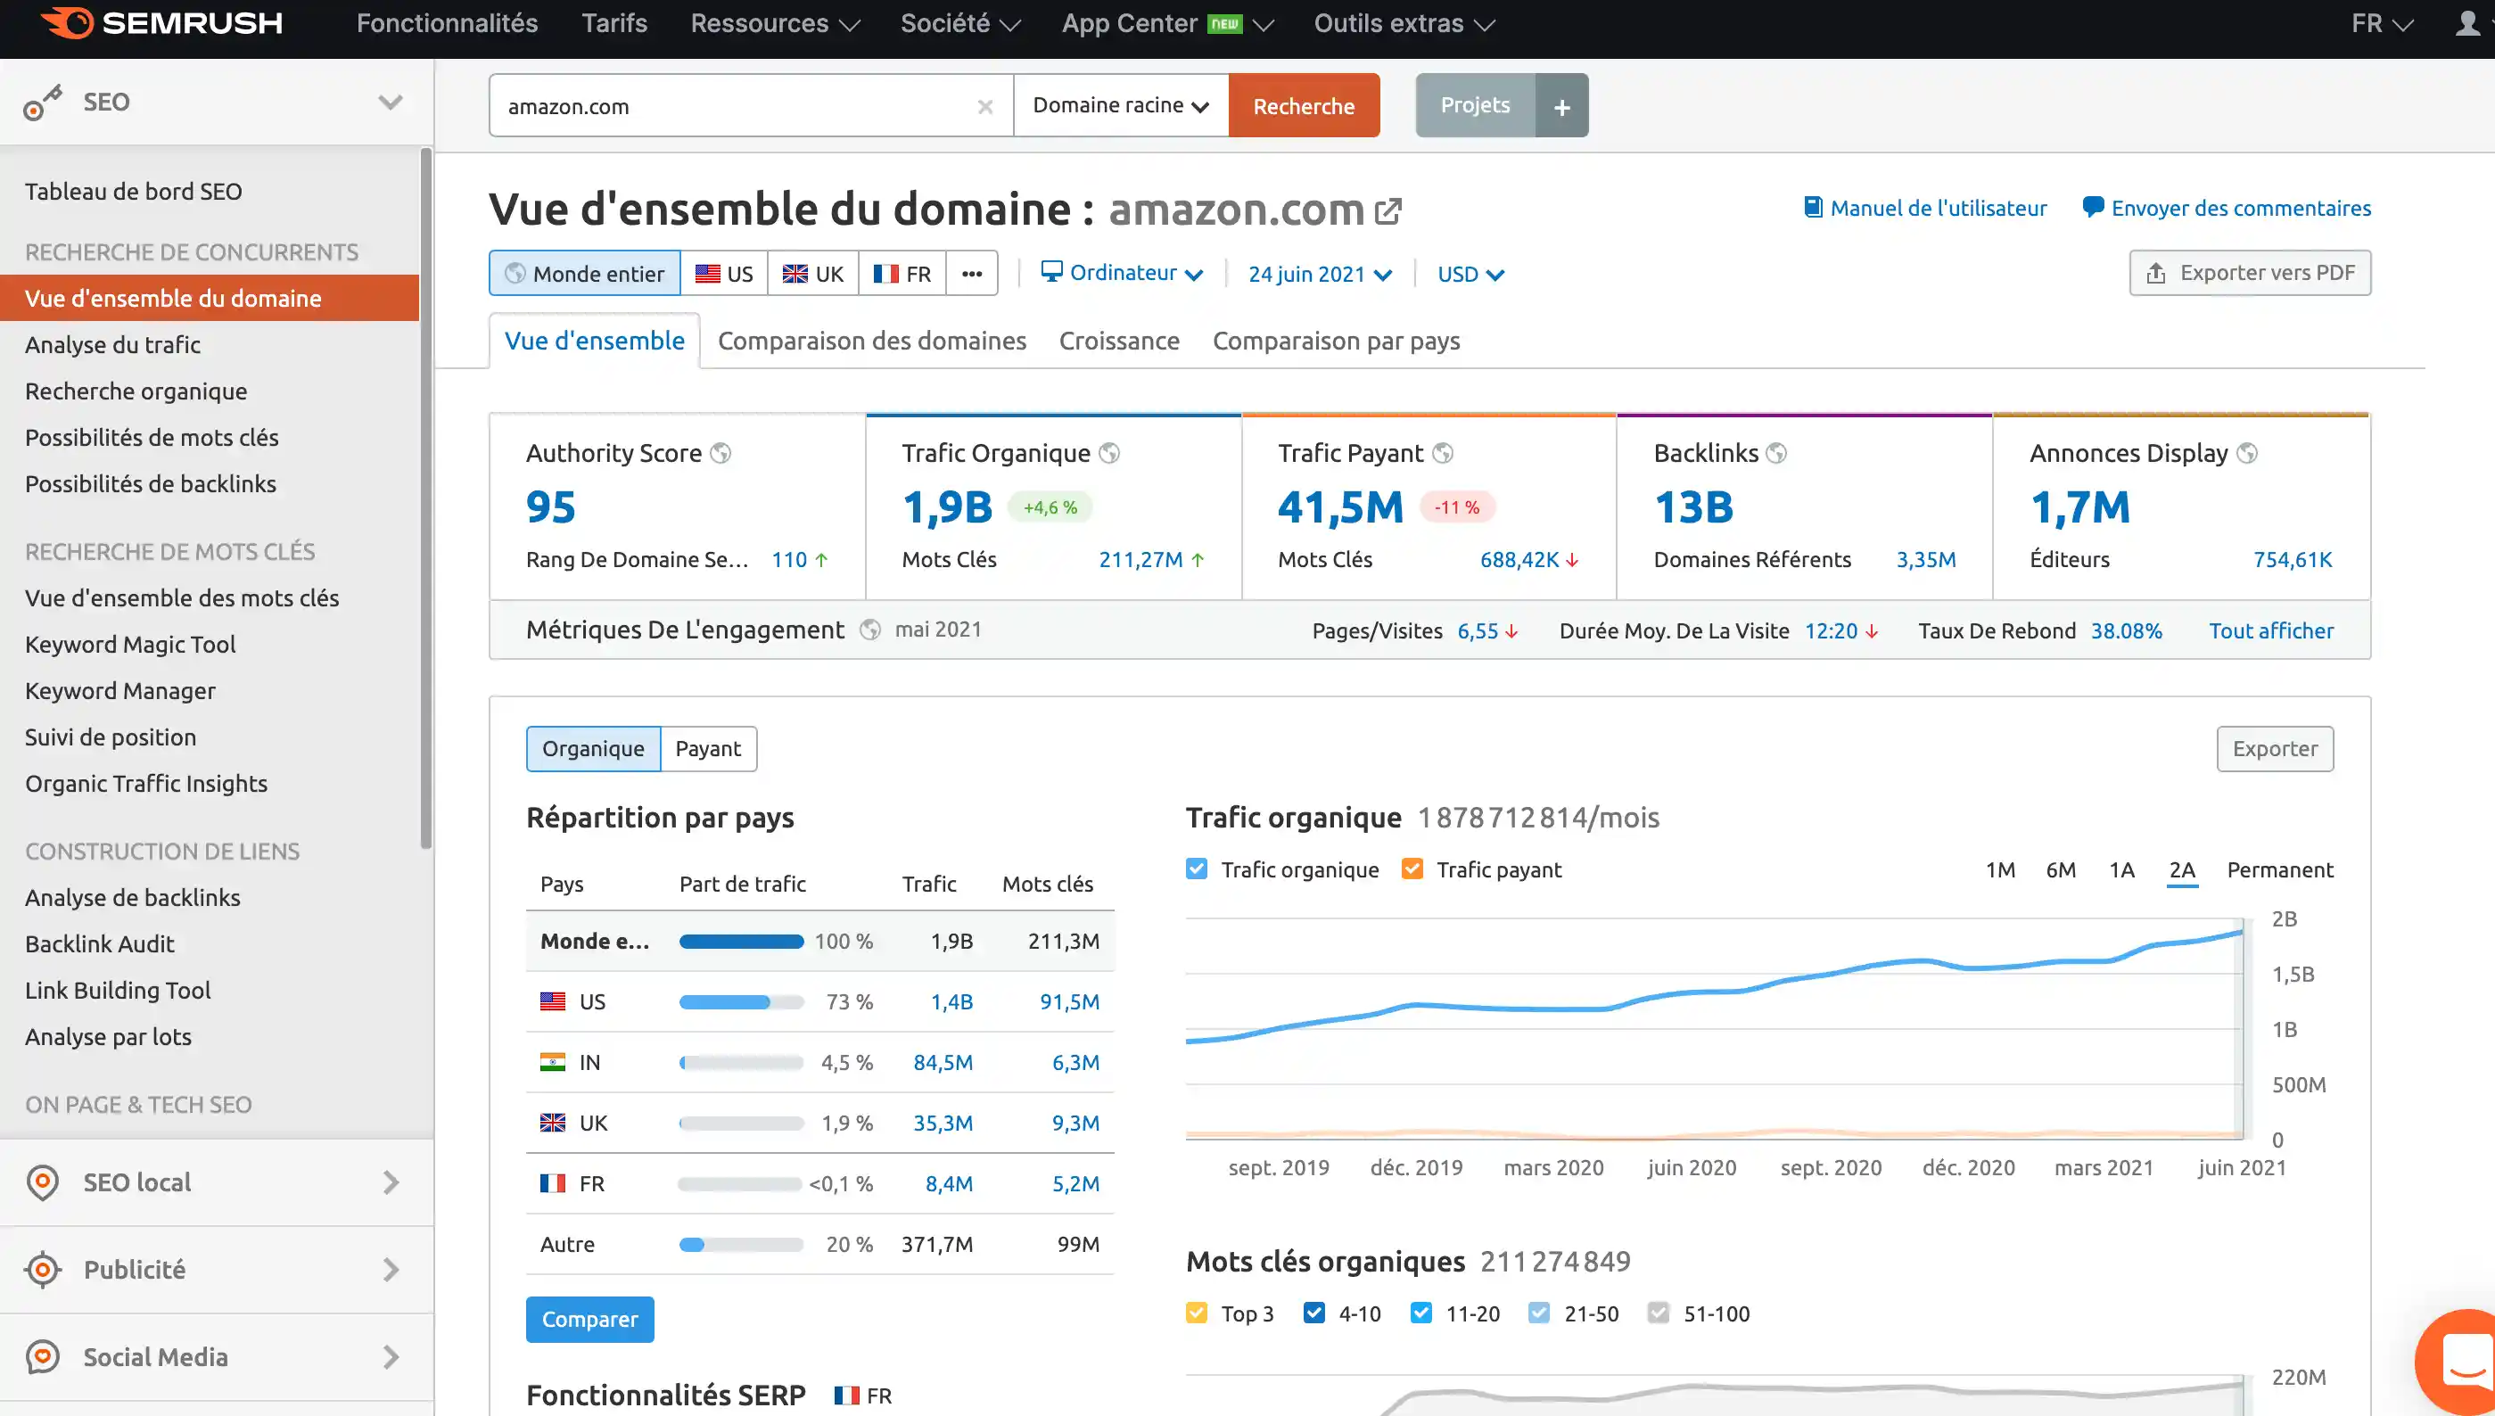Open Comparaison par pays tab
This screenshot has height=1416, width=2495.
[1336, 341]
